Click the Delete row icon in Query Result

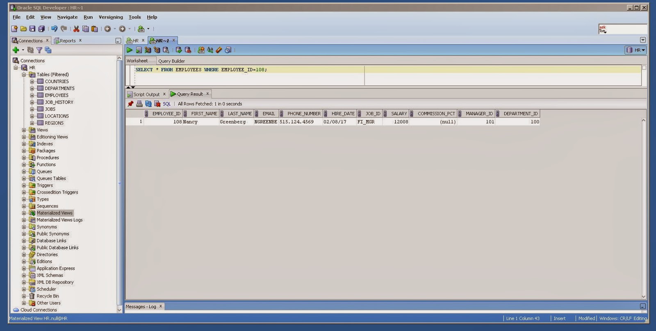tap(157, 104)
